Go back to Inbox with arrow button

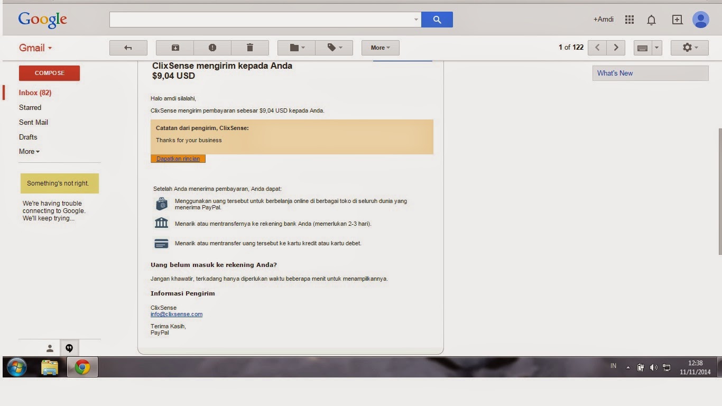128,48
